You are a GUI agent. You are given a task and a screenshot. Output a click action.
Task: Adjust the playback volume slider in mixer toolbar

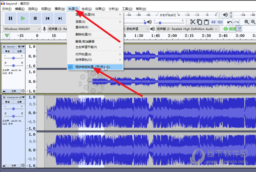point(169,22)
